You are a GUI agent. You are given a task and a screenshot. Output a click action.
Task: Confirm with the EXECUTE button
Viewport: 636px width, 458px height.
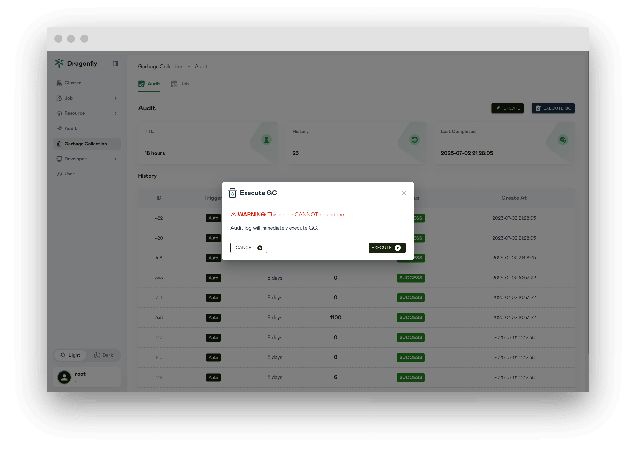pos(386,247)
